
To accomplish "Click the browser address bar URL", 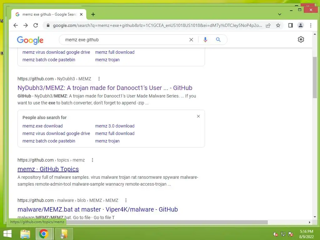I will [157, 25].
